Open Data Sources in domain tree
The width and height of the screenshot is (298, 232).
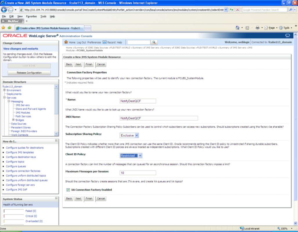pyautogui.click(x=19, y=124)
